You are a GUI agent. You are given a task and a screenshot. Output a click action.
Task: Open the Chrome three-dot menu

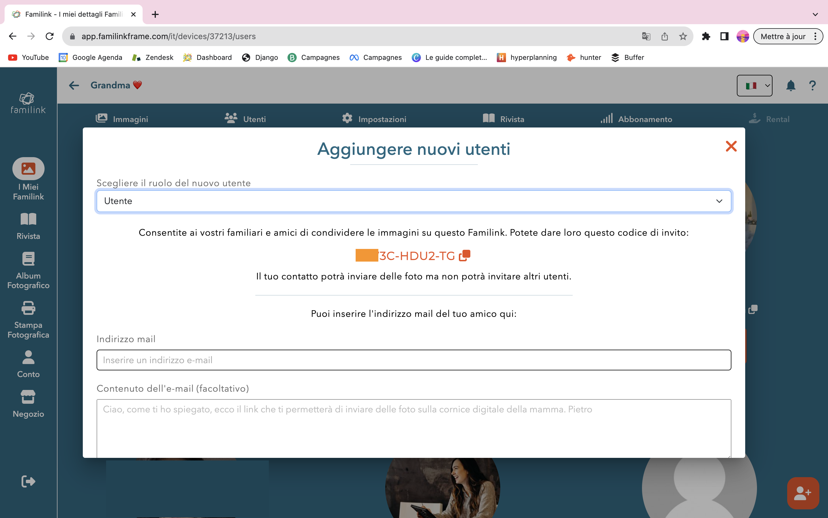click(x=816, y=36)
